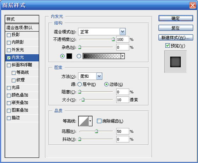Toggle the 预览 preview checkbox
The image size is (198, 163).
168,46
